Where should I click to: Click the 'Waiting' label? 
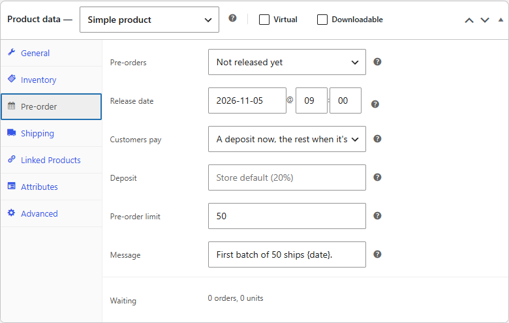pyautogui.click(x=123, y=301)
